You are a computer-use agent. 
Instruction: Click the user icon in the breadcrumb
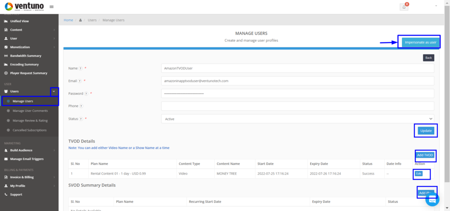click(x=80, y=20)
